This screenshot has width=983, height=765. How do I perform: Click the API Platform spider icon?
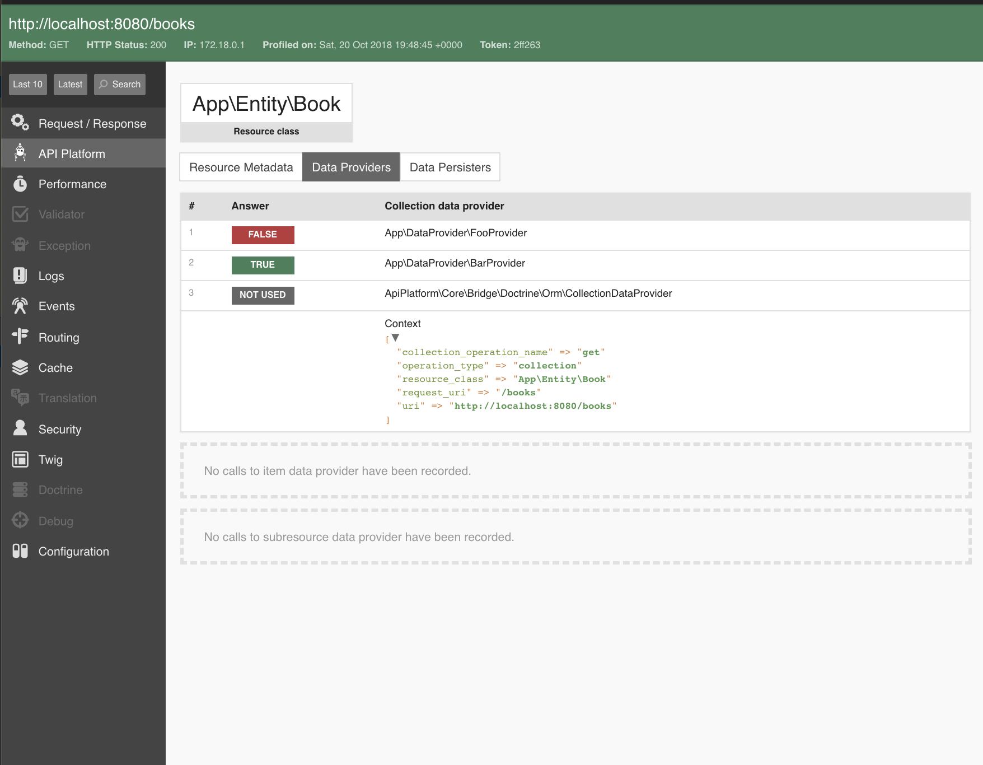pos(20,153)
